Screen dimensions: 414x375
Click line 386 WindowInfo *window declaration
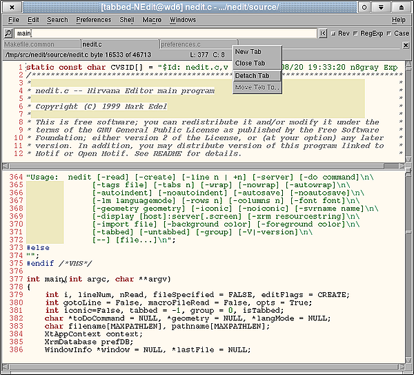(148, 350)
